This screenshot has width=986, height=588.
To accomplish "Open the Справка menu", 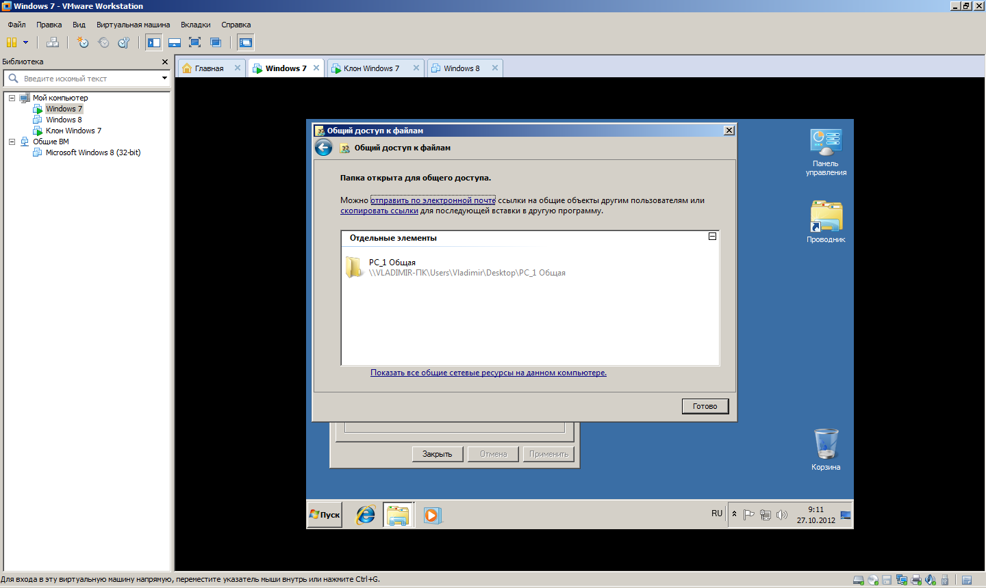I will click(x=236, y=25).
